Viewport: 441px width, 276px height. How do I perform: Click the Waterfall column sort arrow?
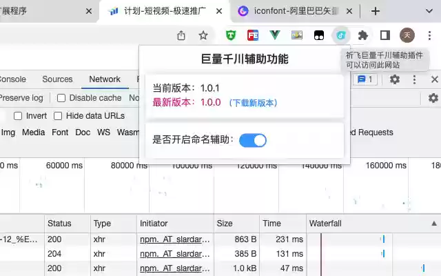[434, 224]
